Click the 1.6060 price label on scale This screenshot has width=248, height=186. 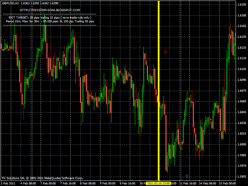point(241,101)
